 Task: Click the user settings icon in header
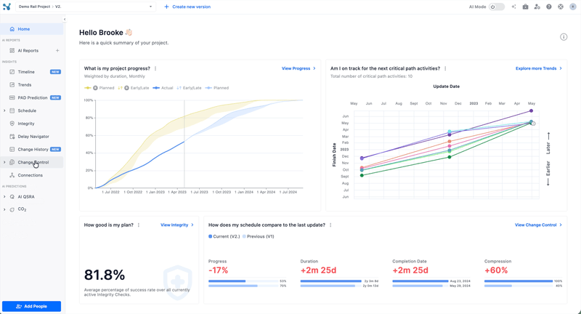[537, 7]
